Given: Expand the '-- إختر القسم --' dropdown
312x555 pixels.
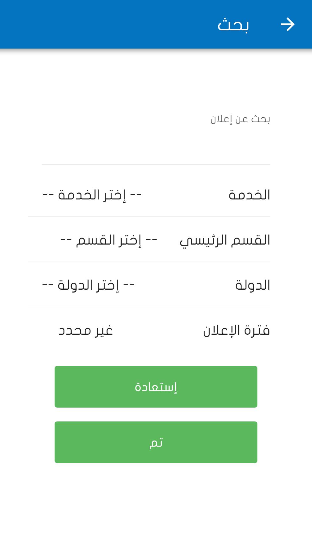Looking at the screenshot, I should coord(109,240).
